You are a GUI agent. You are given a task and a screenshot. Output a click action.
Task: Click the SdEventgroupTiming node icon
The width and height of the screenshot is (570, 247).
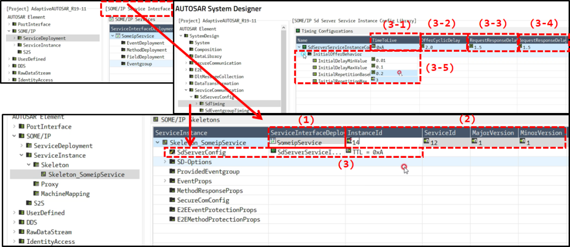click(202, 110)
